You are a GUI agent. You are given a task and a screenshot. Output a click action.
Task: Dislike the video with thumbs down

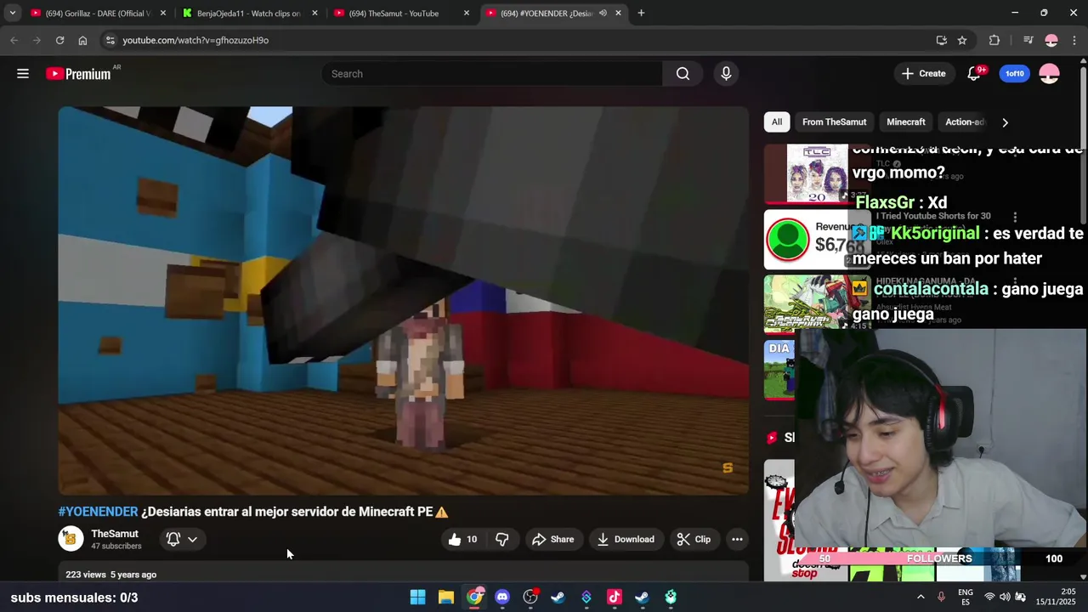pyautogui.click(x=502, y=539)
